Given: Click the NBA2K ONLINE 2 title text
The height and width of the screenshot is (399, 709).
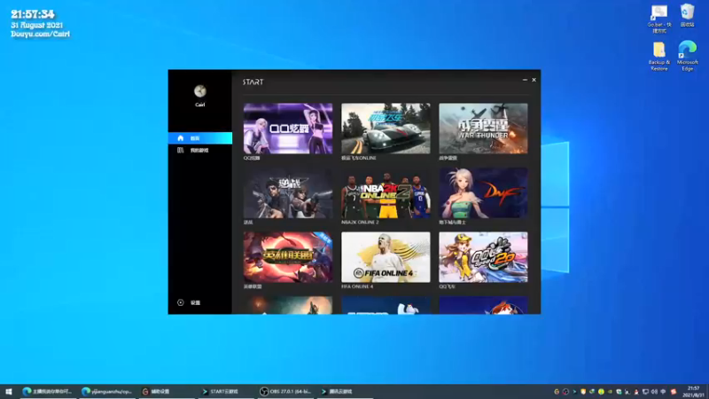Looking at the screenshot, I should [360, 223].
